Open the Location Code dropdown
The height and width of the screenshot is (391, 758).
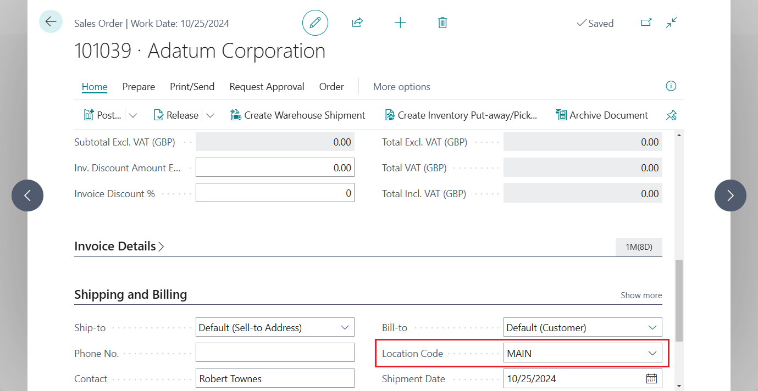click(x=652, y=353)
